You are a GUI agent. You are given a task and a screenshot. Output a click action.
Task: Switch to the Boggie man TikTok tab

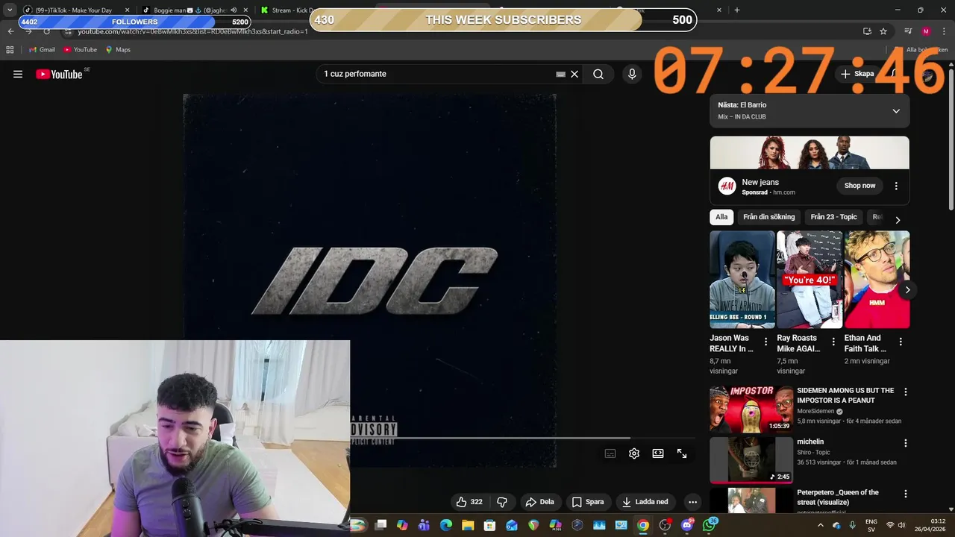tap(190, 10)
